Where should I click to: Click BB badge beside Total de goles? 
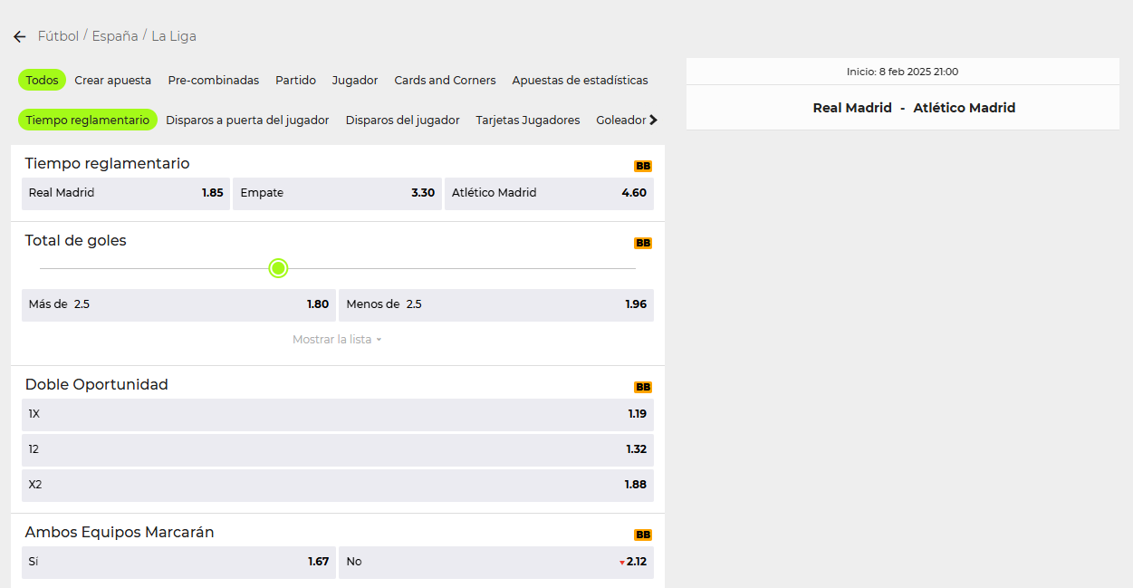pyautogui.click(x=643, y=244)
